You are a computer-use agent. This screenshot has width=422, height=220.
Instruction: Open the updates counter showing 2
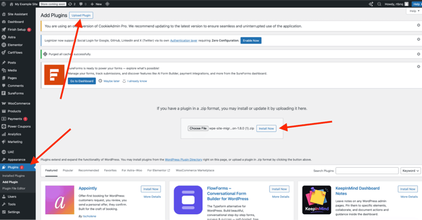pyautogui.click(x=72, y=4)
